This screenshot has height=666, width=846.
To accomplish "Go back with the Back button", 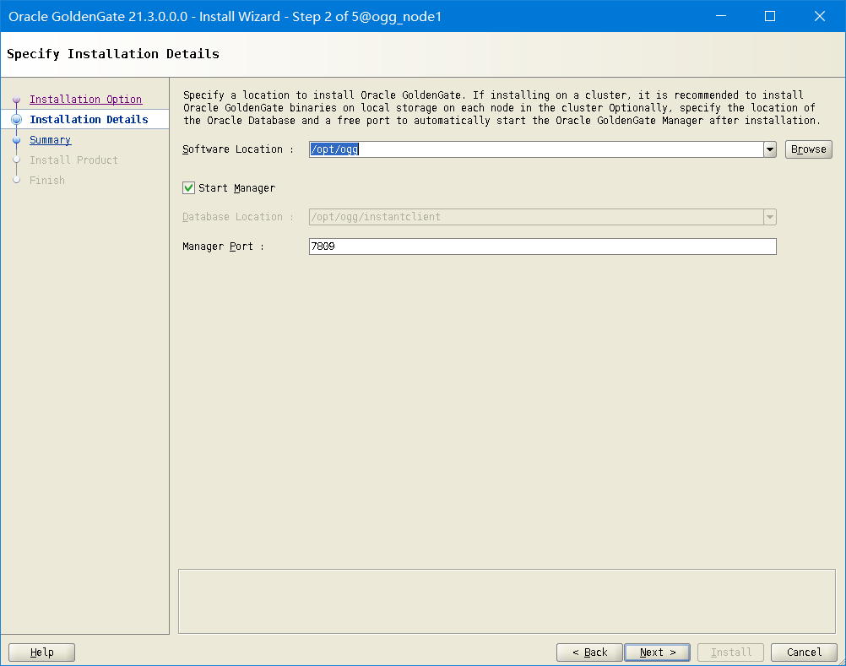I will point(589,652).
